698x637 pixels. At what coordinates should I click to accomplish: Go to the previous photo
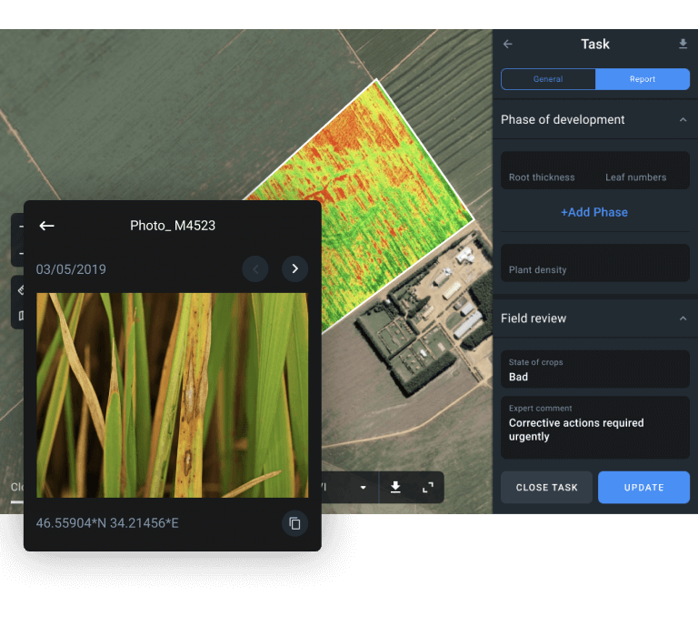pos(255,268)
